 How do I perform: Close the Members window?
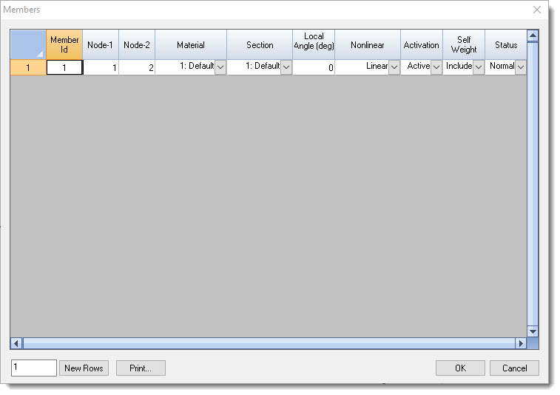(x=538, y=10)
